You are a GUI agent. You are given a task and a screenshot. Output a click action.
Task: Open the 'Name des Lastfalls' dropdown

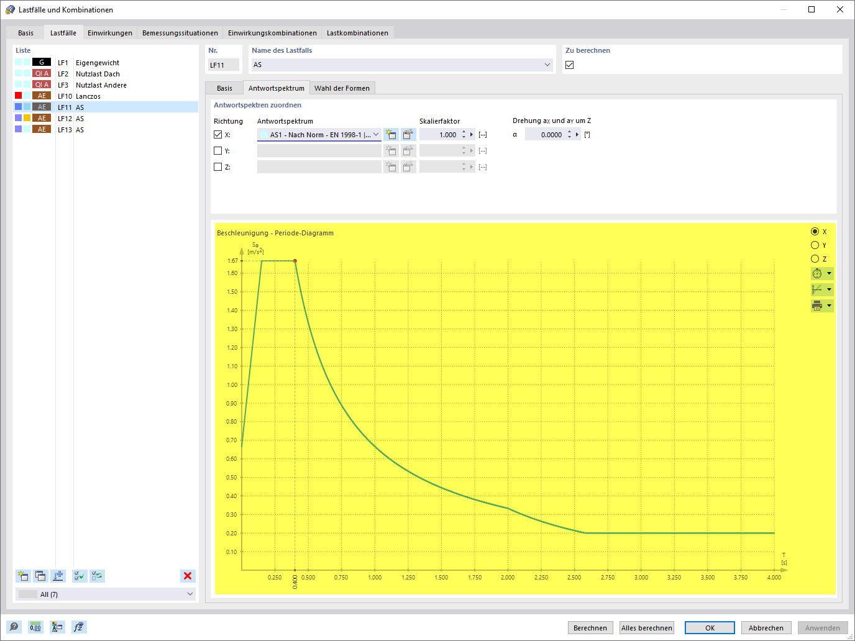[x=547, y=65]
